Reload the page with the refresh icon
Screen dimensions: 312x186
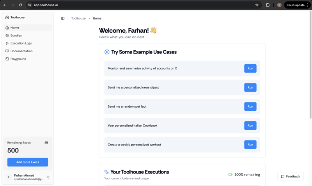tap(20, 5)
